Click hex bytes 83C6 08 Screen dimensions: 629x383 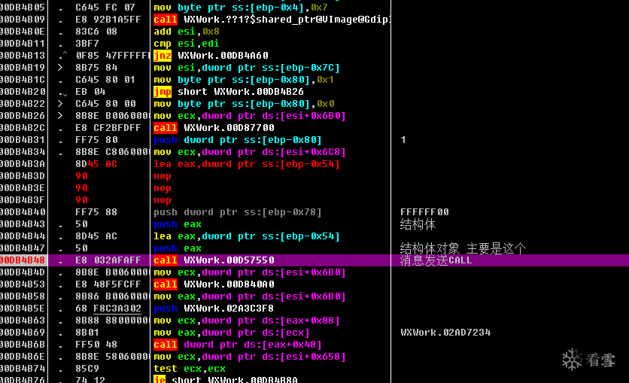tap(96, 32)
